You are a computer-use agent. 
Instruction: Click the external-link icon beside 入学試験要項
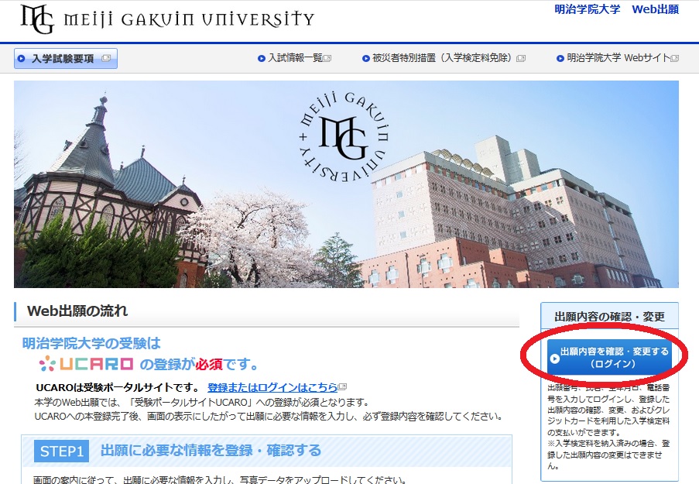pos(106,58)
